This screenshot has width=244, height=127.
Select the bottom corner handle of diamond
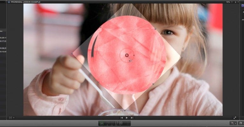pos(125,110)
